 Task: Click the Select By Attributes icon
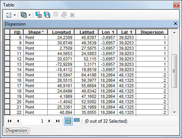pos(39,15)
